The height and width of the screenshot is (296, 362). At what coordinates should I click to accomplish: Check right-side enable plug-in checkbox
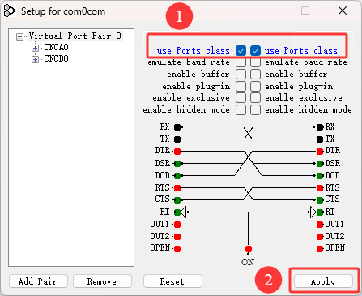click(x=255, y=86)
